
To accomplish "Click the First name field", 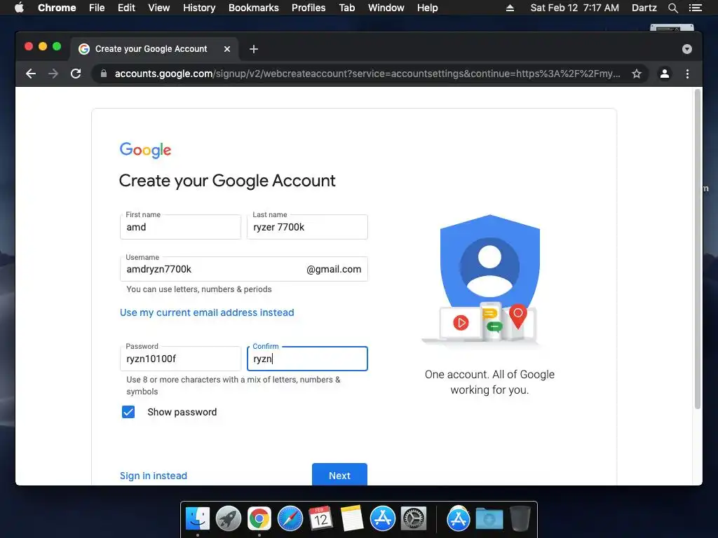I will tap(180, 227).
